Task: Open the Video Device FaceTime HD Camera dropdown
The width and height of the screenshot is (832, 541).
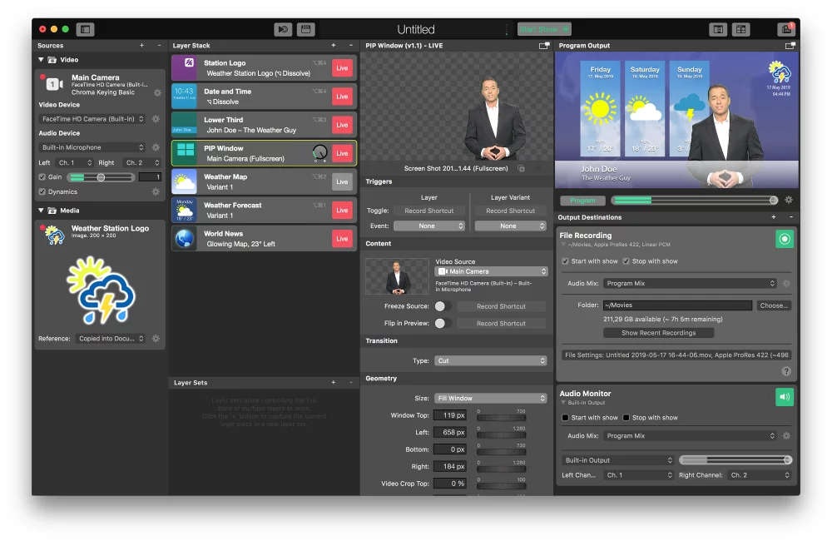Action: tap(92, 119)
